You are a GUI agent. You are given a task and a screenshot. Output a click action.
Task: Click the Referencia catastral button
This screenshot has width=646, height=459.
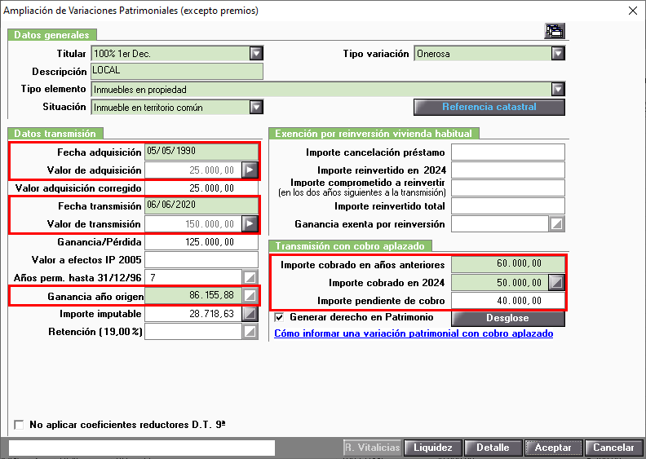tap(489, 107)
